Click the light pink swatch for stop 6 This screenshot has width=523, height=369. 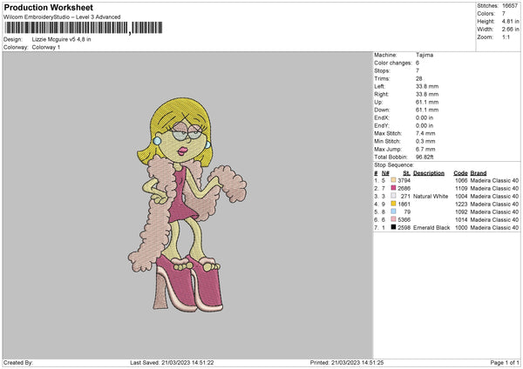pyautogui.click(x=393, y=219)
